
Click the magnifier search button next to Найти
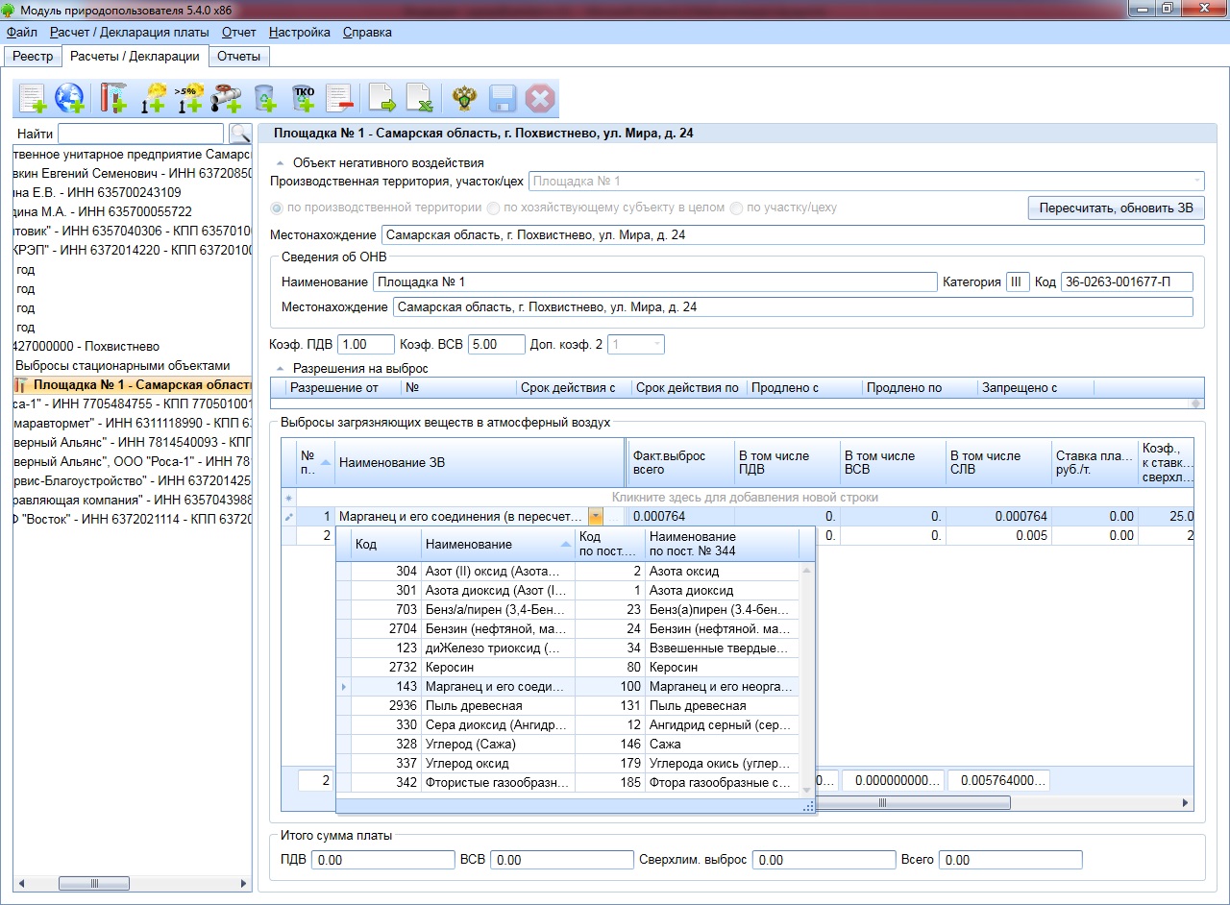tap(238, 135)
